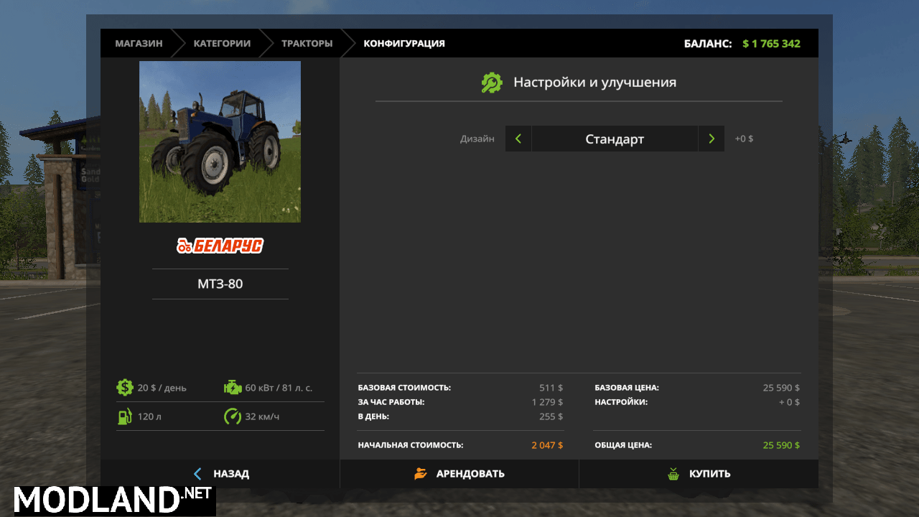Screen dimensions: 919x517
Task: Click the Стандарт design selector field
Action: coord(615,139)
